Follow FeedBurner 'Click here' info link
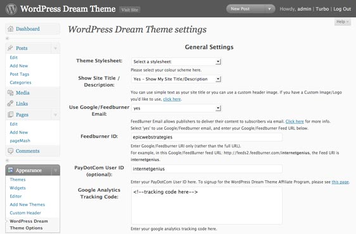This screenshot has height=234, width=356. pyautogui.click(x=295, y=121)
